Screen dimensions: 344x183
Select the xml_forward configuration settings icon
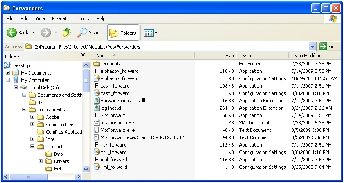(x=97, y=167)
